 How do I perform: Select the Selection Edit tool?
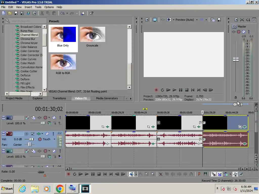point(146,174)
